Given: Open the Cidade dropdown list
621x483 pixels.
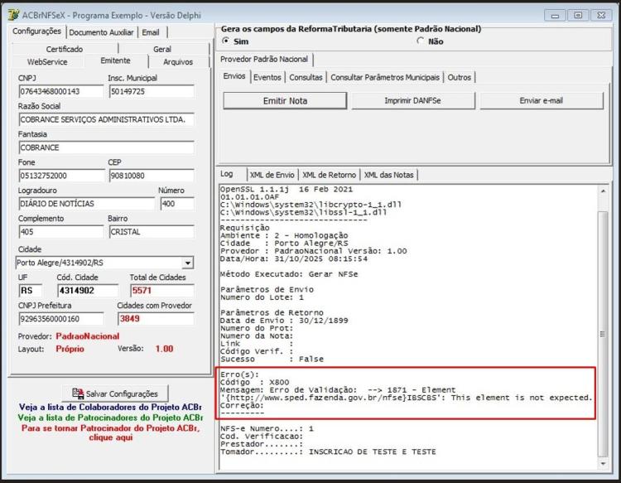Looking at the screenshot, I should 188,263.
